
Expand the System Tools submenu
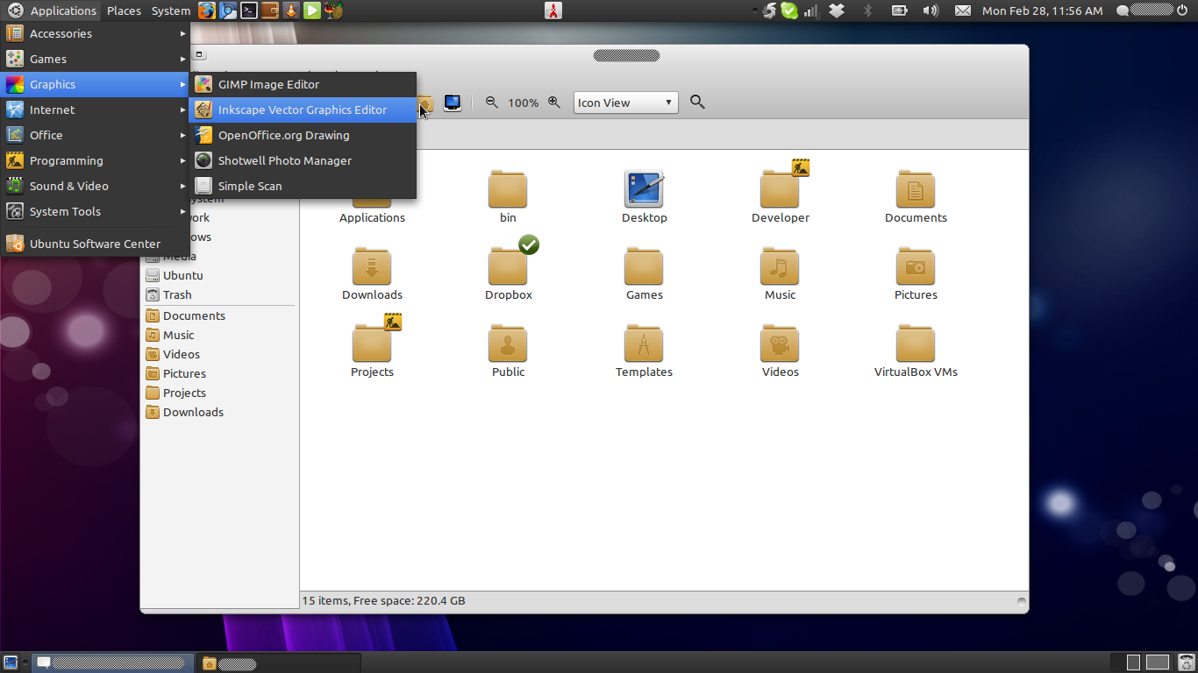point(96,211)
